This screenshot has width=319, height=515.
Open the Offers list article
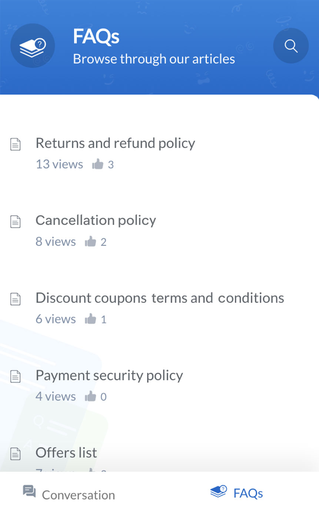tap(66, 452)
